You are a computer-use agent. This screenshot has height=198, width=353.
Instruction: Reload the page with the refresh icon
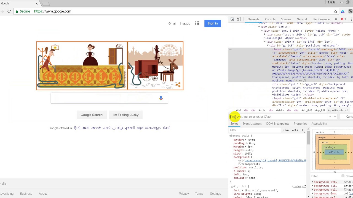point(9,11)
